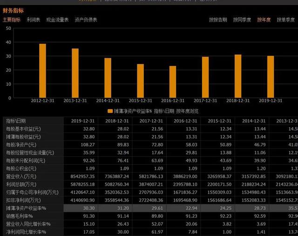
Task: Click the 2018-12-31 chart bar
Action: pos(238,76)
